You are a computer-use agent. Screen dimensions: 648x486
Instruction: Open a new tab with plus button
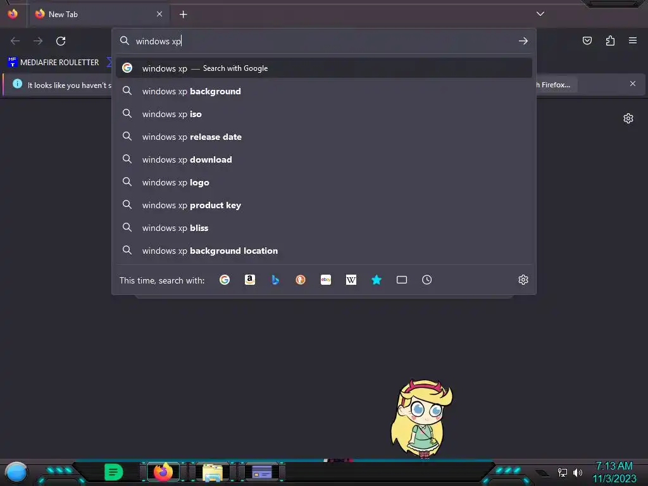click(x=183, y=15)
